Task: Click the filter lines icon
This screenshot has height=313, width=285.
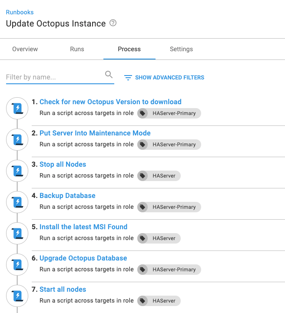Action: point(128,78)
